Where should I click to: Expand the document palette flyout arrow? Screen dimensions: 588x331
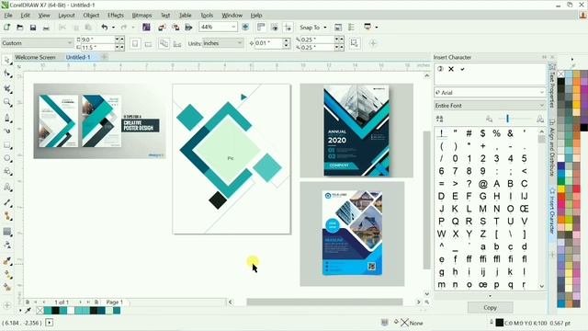(20, 311)
